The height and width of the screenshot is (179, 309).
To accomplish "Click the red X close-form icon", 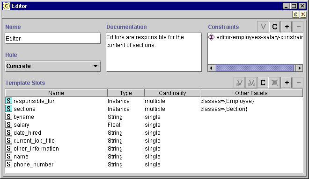I will pyautogui.click(x=303, y=14).
